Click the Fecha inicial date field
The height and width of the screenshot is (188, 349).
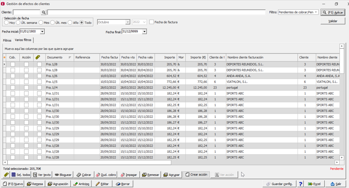(x=30, y=32)
